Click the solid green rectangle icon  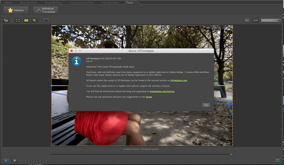click(x=26, y=20)
